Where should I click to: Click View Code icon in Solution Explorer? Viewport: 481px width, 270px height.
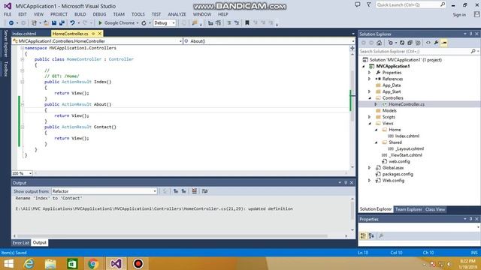coord(428,43)
